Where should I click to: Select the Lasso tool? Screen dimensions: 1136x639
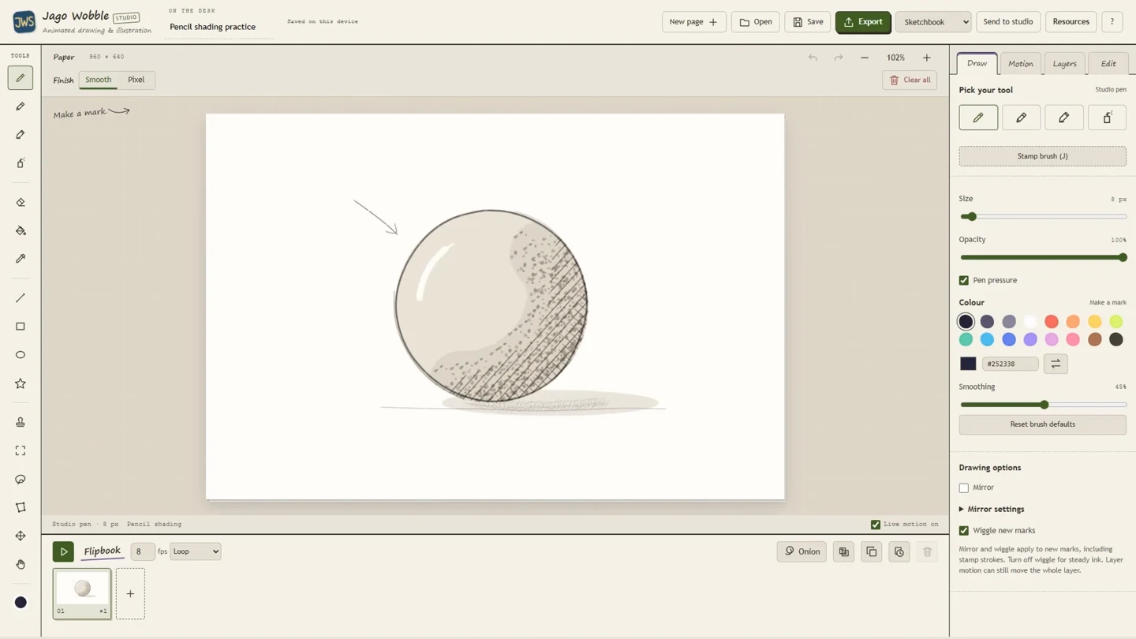(x=21, y=479)
